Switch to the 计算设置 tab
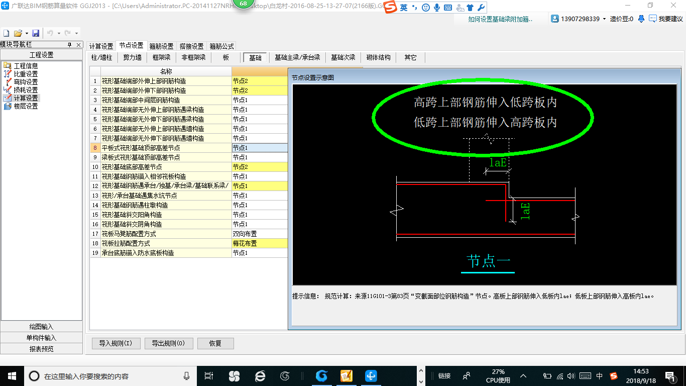686x386 pixels. (x=101, y=46)
